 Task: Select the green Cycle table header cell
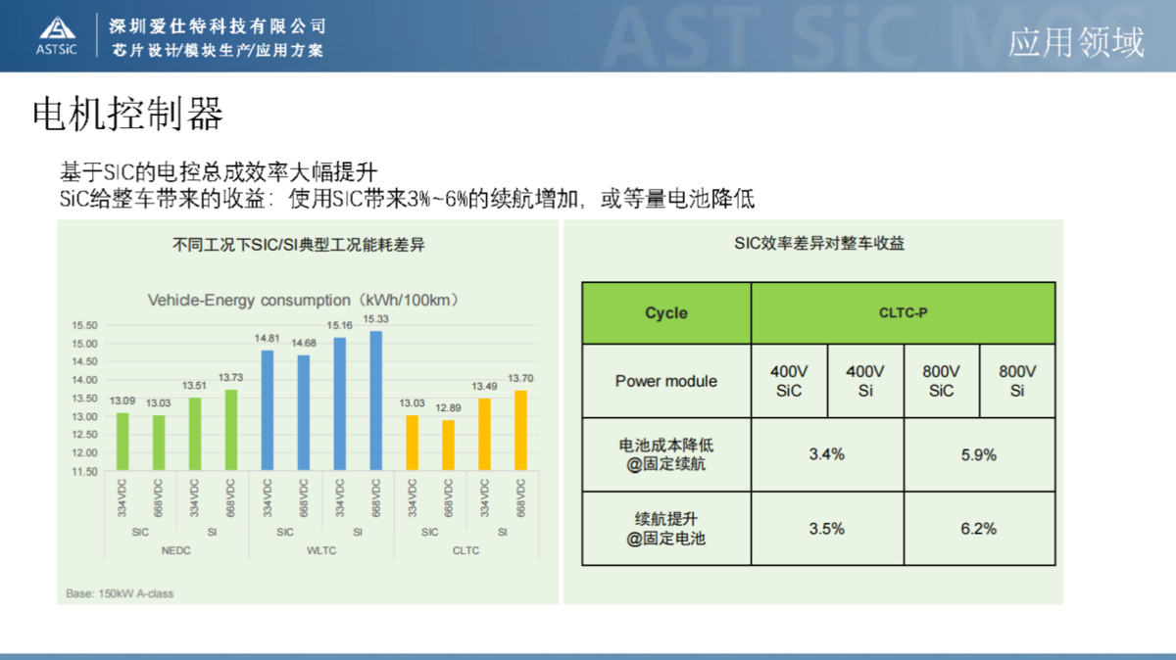click(x=666, y=313)
